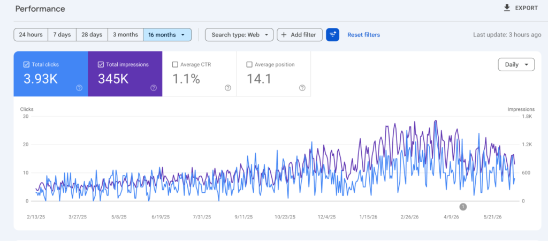Click the Clicks axis title
548x241 pixels.
[27, 109]
